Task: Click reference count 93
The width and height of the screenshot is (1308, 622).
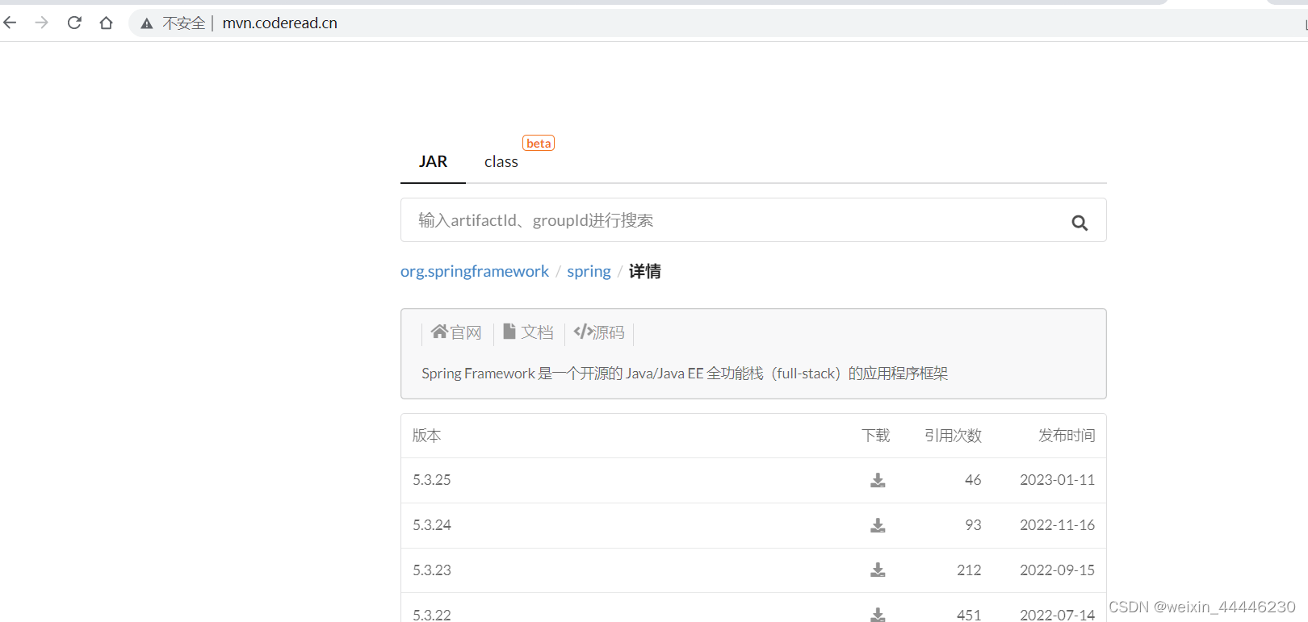Action: pyautogui.click(x=973, y=525)
